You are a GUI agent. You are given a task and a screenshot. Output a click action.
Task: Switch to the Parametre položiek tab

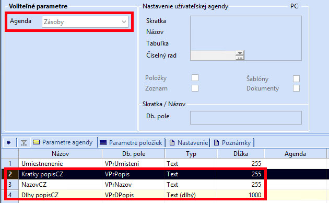coord(132,143)
